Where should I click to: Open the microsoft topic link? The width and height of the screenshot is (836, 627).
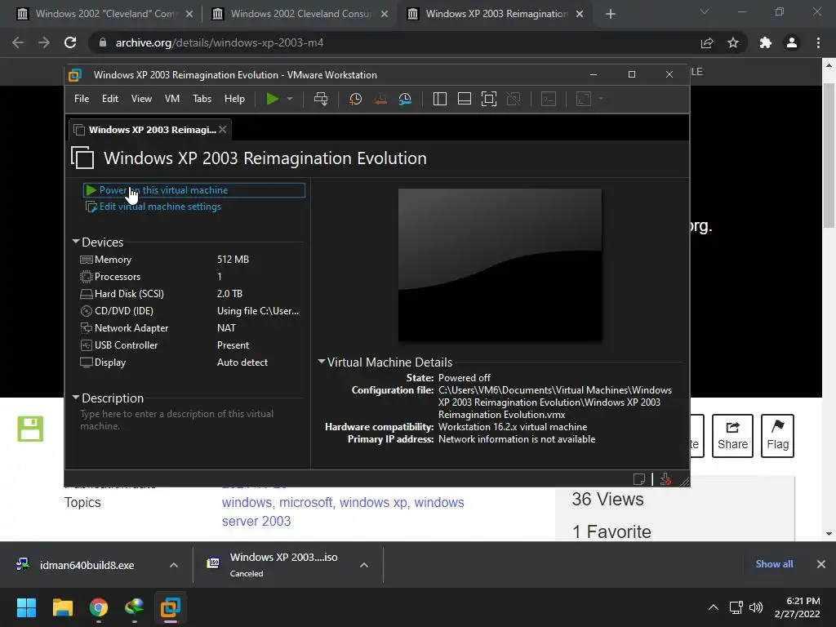pos(305,503)
